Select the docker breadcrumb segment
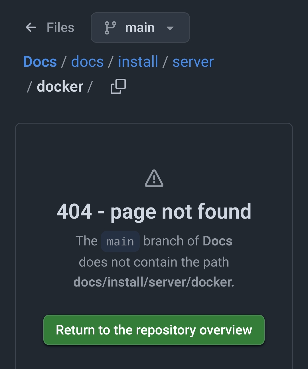The height and width of the screenshot is (369, 308). (x=60, y=86)
